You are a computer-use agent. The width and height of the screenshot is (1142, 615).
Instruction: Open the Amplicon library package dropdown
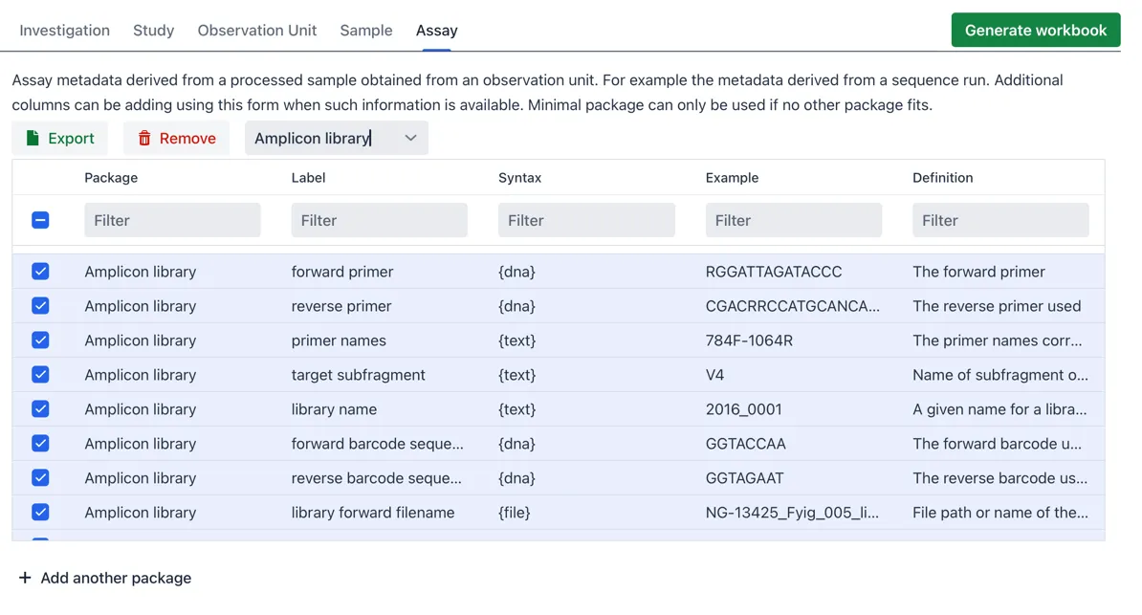coord(337,138)
